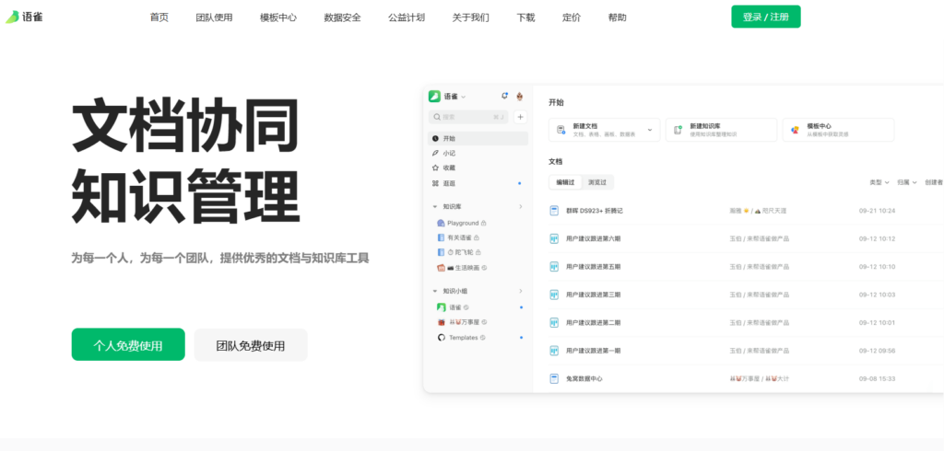Click the colorful 模板中心 icon
Viewport: 944px width, 451px height.
(x=795, y=129)
